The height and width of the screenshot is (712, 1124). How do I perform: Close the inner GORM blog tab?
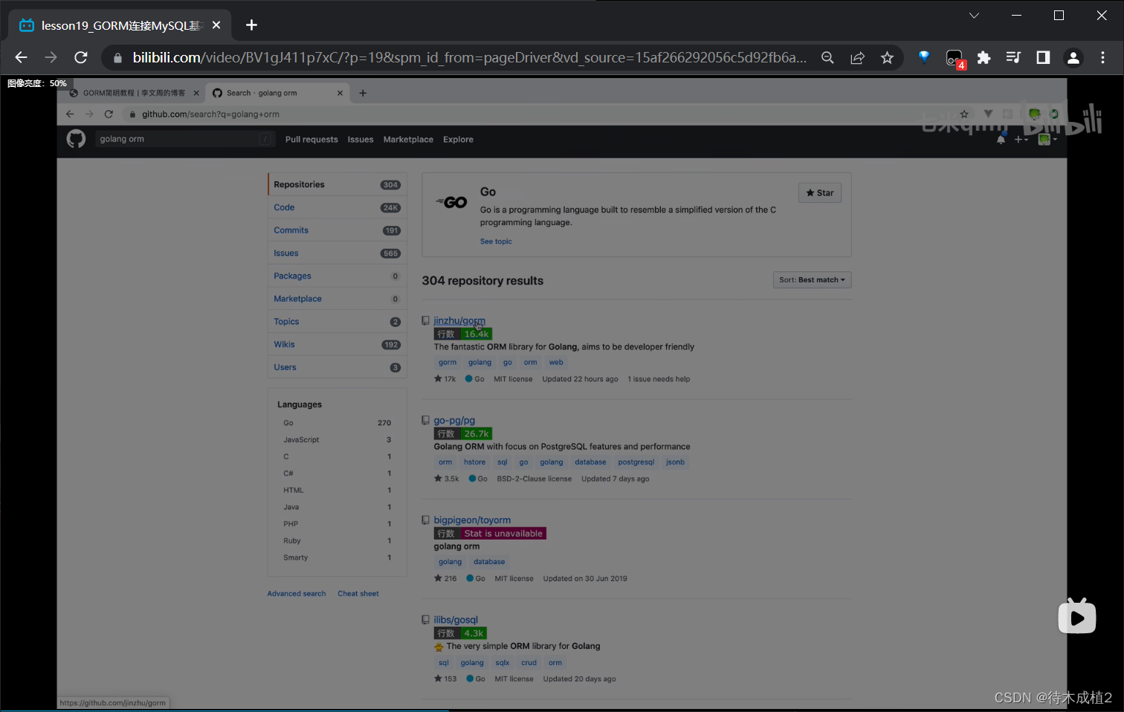[x=196, y=93]
